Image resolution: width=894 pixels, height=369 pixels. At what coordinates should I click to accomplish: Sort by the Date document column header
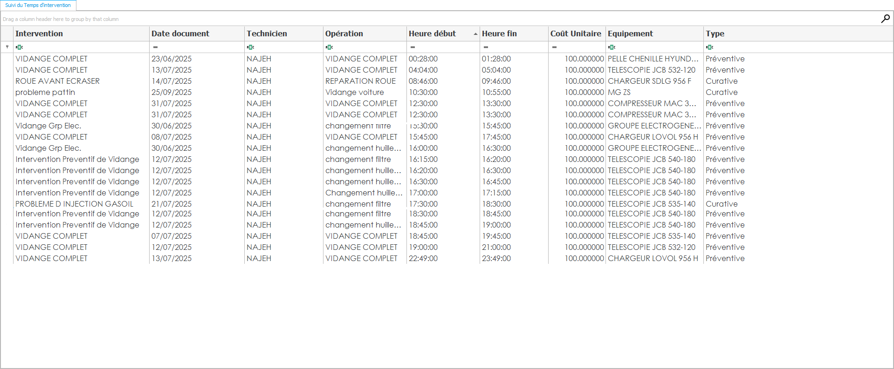(180, 34)
